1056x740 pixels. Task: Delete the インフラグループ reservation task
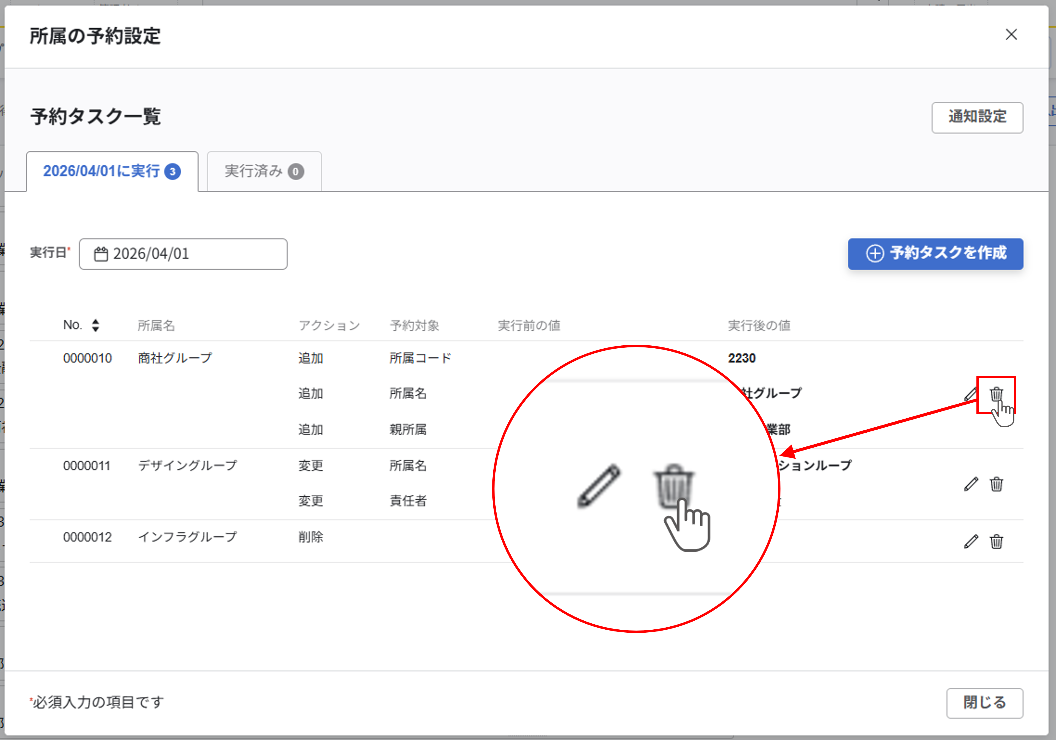pyautogui.click(x=996, y=541)
